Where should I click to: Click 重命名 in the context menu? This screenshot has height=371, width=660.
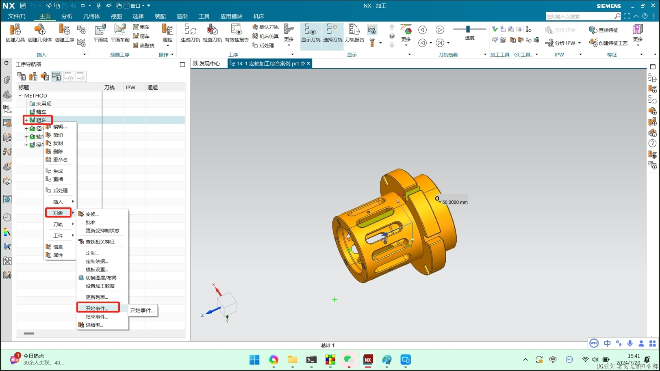click(60, 160)
